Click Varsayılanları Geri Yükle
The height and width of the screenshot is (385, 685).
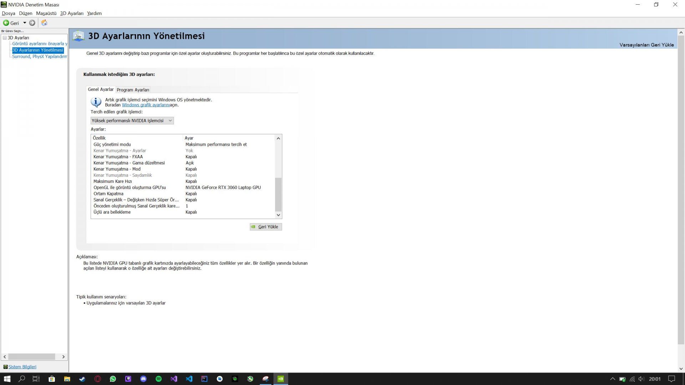646,45
